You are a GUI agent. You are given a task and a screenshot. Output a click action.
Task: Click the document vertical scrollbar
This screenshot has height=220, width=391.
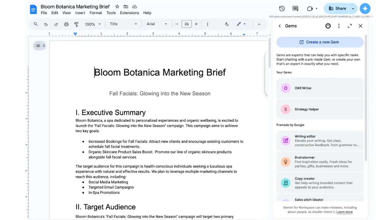click(269, 53)
